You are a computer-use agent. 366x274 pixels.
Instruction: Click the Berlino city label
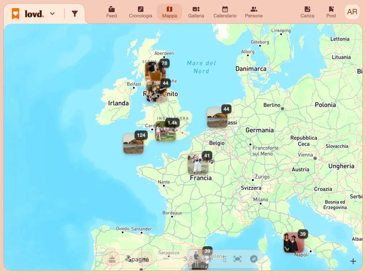pyautogui.click(x=272, y=105)
